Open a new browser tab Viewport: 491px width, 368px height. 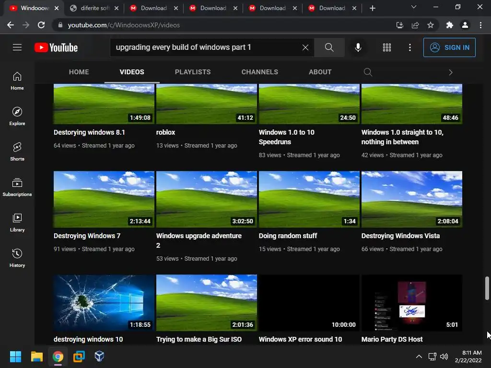[372, 8]
